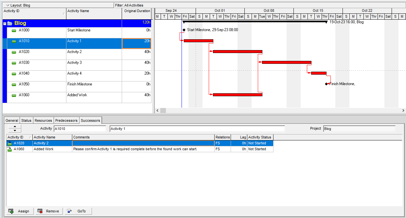Screen dimensions: 406x218
Task: Click the green icon for activity A1000
Action: click(x=14, y=30)
